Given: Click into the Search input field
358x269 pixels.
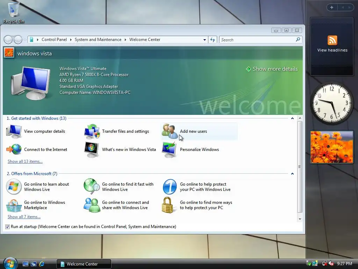Looking at the screenshot, I should tap(257, 40).
